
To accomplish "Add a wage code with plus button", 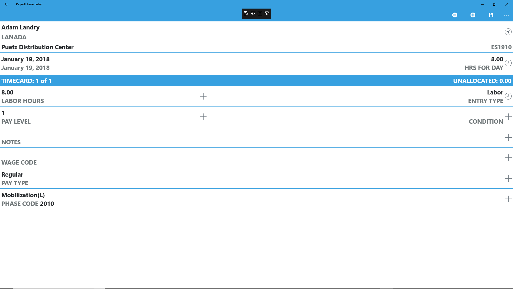I will (508, 158).
